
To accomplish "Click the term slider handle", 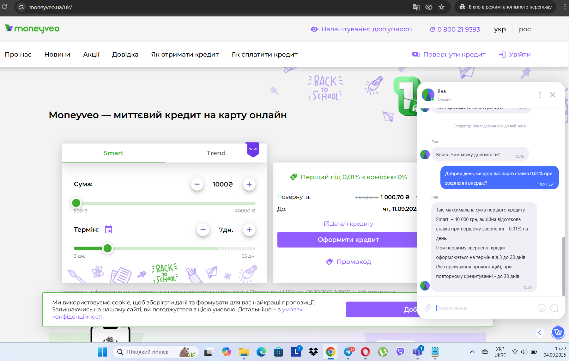I will [x=107, y=248].
